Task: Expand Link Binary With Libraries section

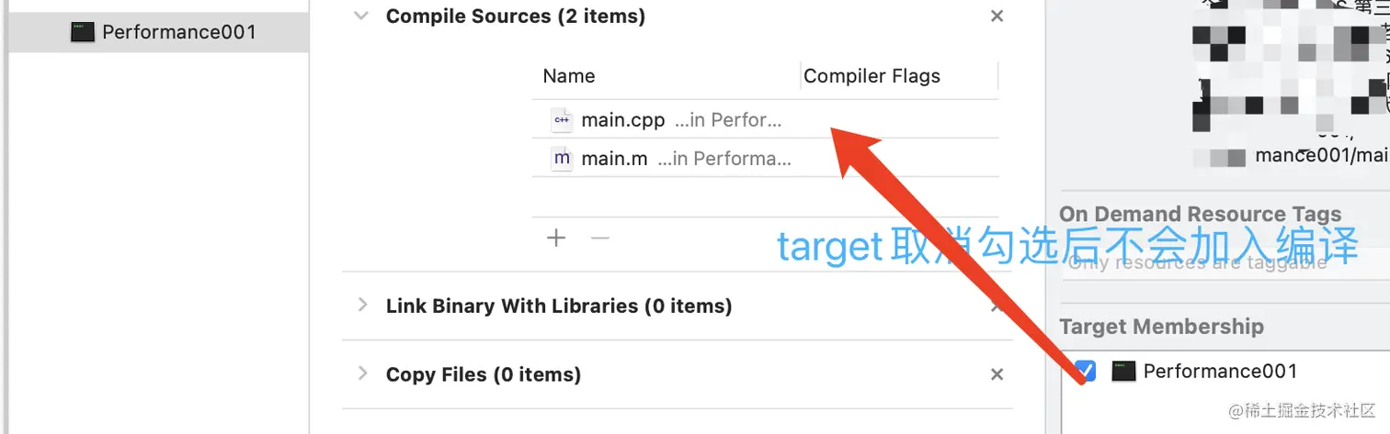Action: 362,305
